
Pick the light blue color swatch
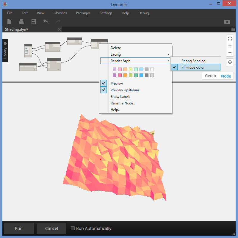tap(141, 69)
